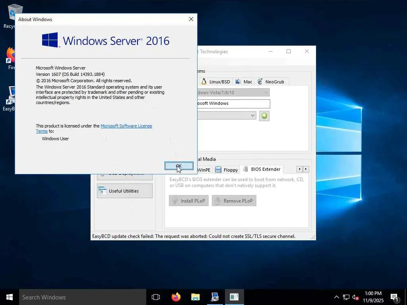The height and width of the screenshot is (305, 407).
Task: Click the NeoGrub gear icon
Action: [x=260, y=81]
